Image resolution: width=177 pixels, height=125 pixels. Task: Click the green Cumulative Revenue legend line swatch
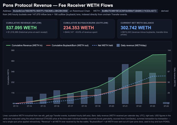8,45
